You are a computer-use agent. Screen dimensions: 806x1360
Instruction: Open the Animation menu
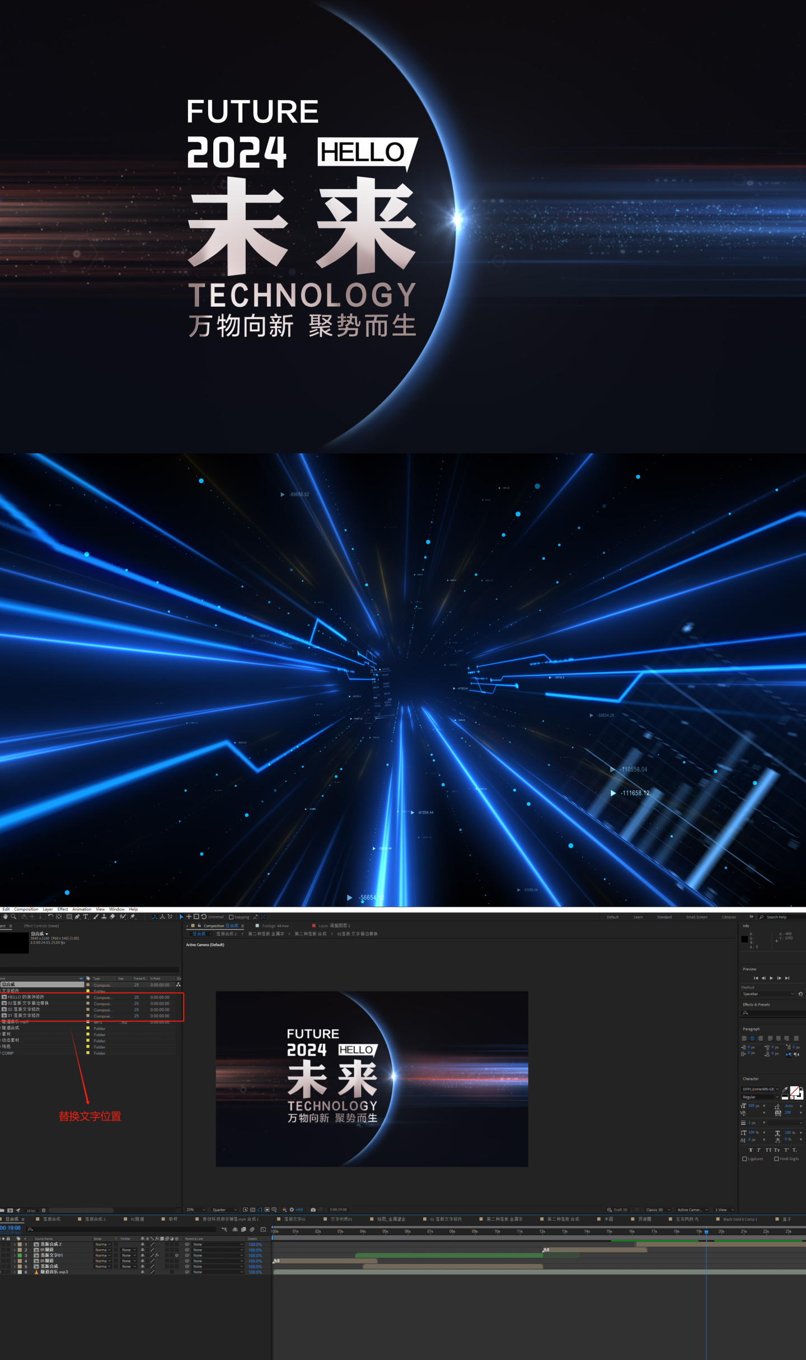coord(82,909)
